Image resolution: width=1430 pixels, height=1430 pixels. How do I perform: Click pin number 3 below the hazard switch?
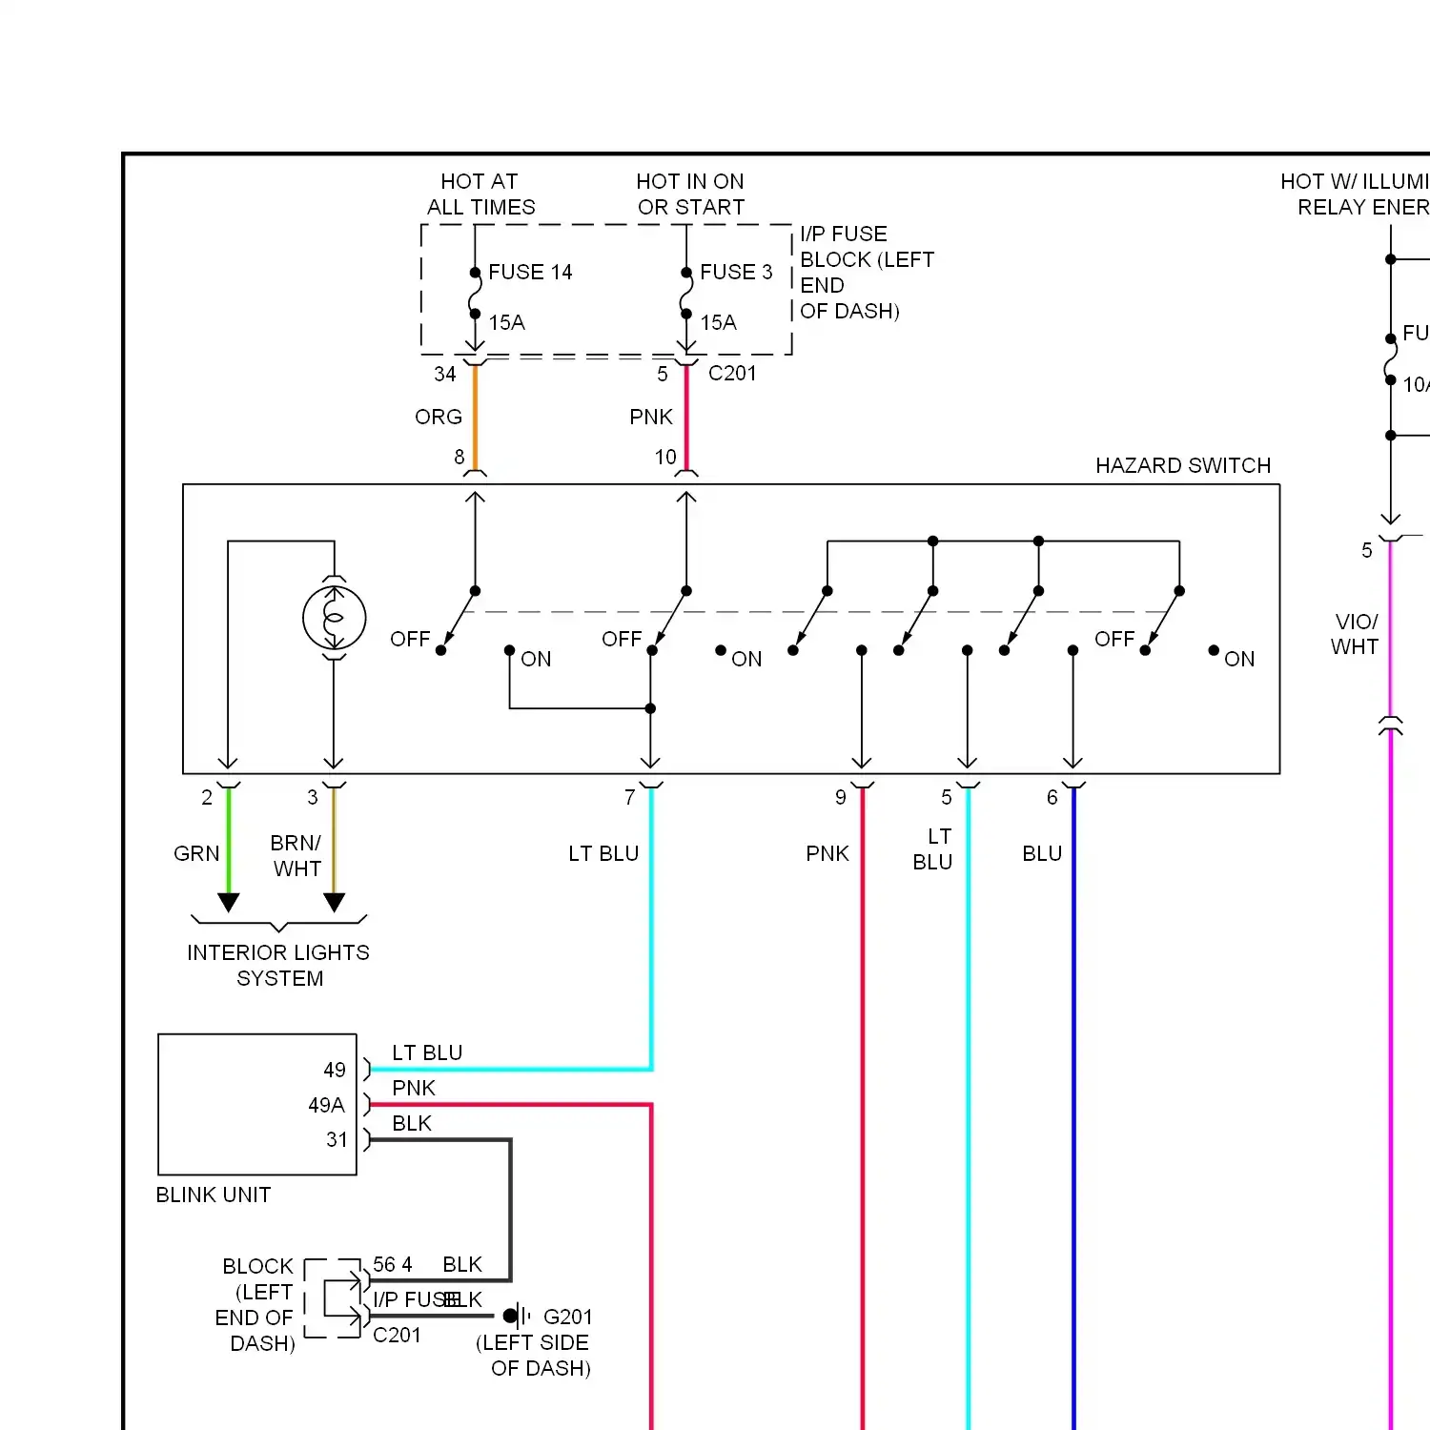(x=313, y=797)
